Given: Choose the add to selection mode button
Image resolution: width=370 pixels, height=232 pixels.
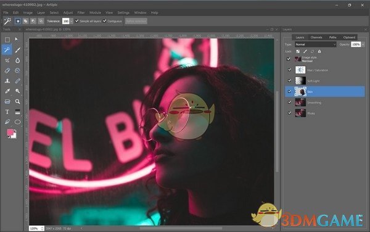Looking at the screenshot, I should [x=25, y=21].
